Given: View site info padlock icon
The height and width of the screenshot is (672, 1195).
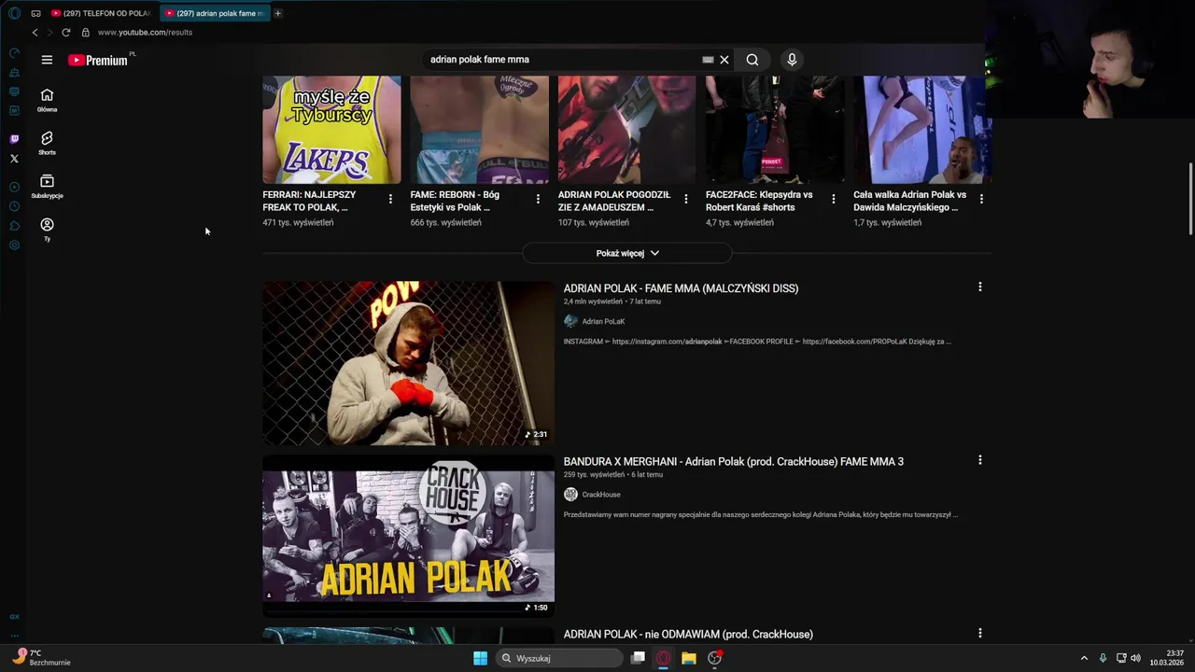Looking at the screenshot, I should coord(85,32).
